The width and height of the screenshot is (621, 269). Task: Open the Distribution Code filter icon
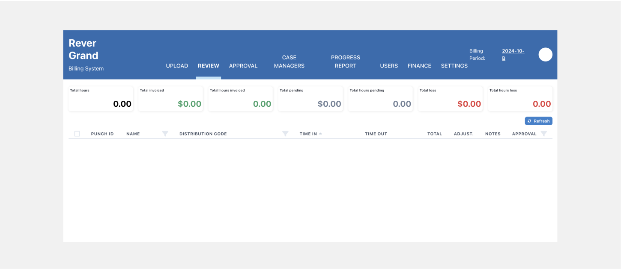pyautogui.click(x=285, y=134)
